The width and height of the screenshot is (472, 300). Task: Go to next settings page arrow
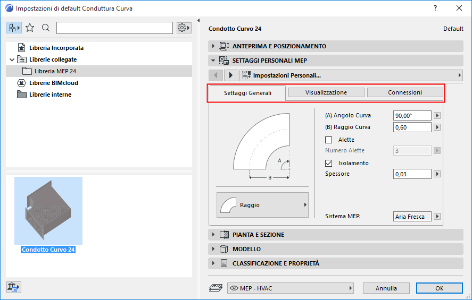click(x=231, y=75)
